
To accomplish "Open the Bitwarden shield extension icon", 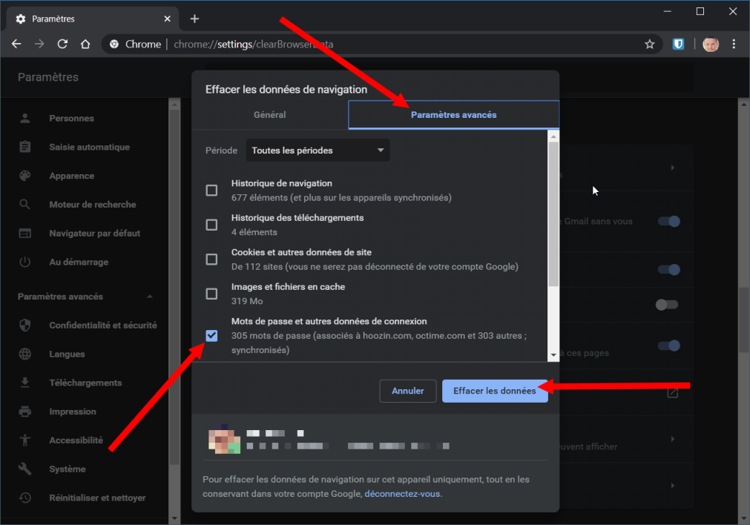I will [x=678, y=44].
